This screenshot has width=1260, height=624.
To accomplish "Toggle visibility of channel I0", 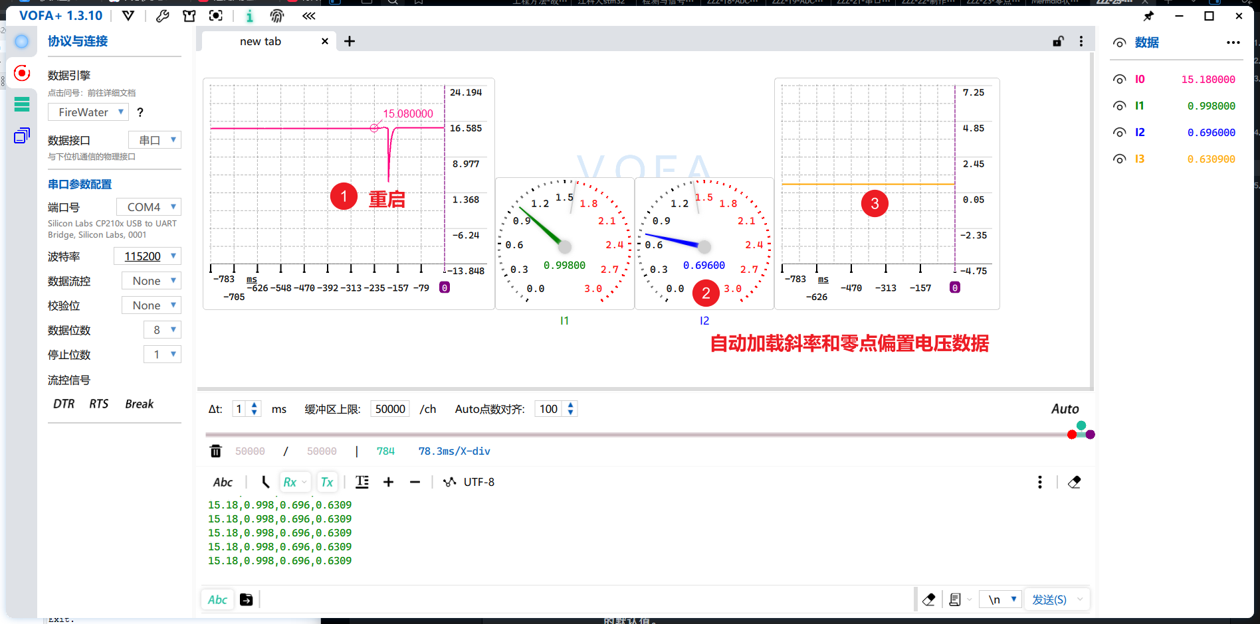I will pos(1120,80).
